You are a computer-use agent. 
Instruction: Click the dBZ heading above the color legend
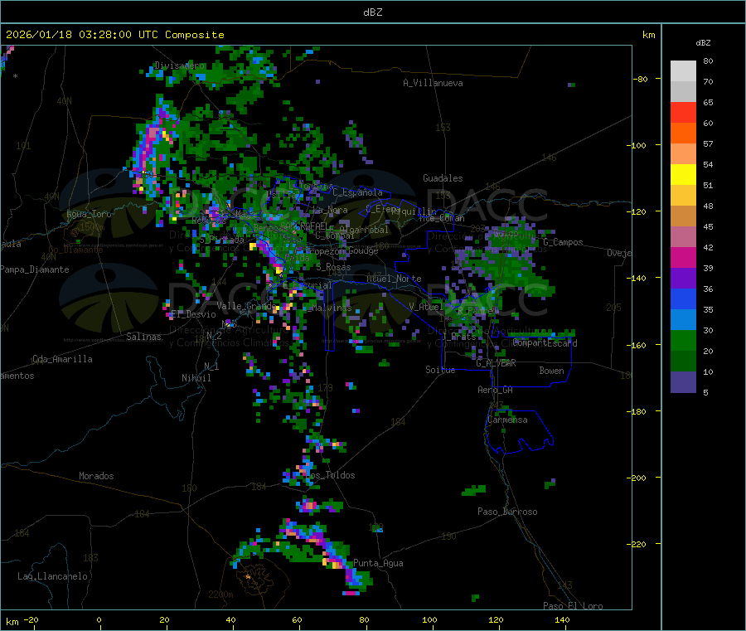coord(703,43)
